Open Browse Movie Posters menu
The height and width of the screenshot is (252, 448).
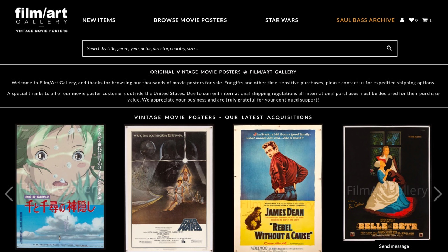click(190, 20)
